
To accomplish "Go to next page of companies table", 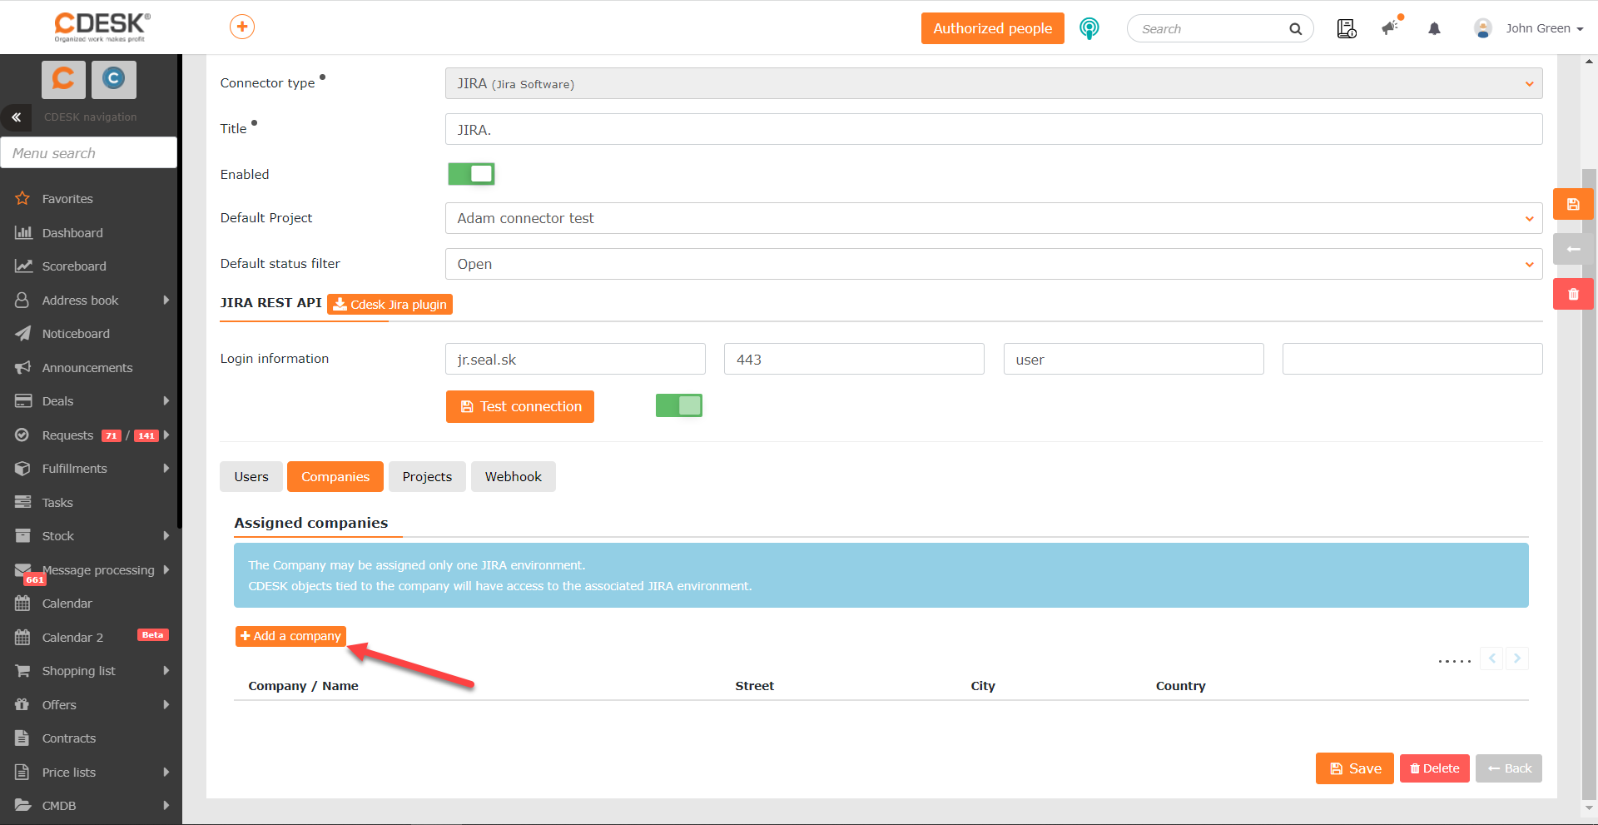I will (1517, 659).
